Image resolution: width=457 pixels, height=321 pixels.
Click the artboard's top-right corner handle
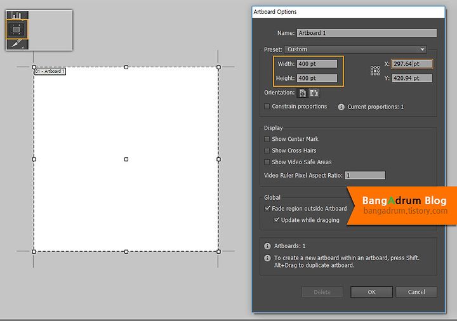pyautogui.click(x=218, y=67)
